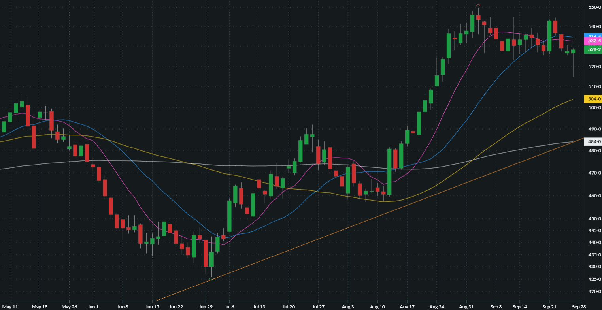Click the Jun 29 date label
The height and width of the screenshot is (310, 602).
coord(206,306)
